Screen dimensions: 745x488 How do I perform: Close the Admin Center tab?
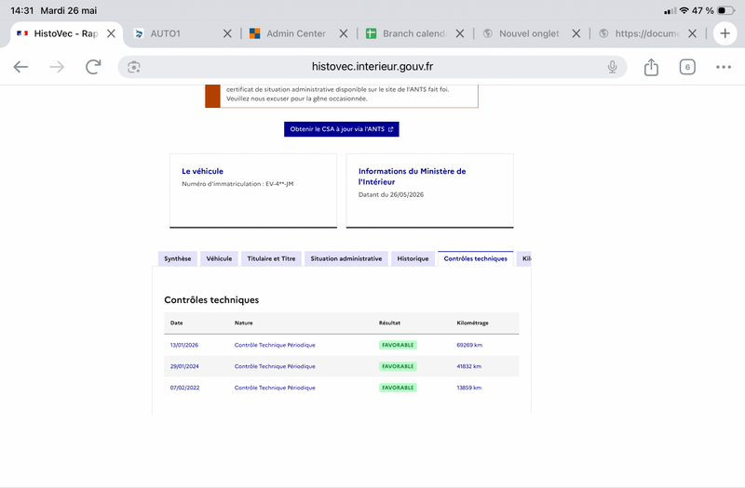tap(344, 33)
